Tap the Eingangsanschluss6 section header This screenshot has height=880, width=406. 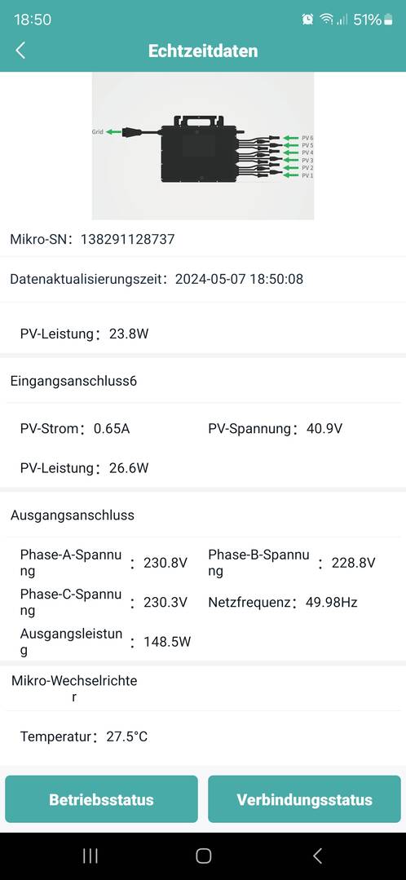73,382
